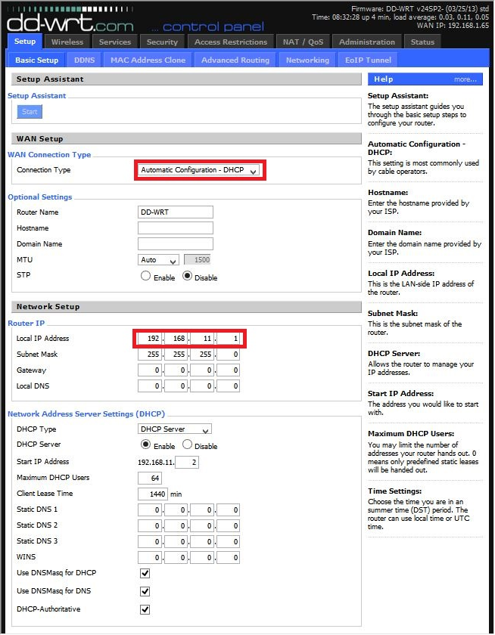This screenshot has width=495, height=635.
Task: View the Status tab
Action: (422, 42)
